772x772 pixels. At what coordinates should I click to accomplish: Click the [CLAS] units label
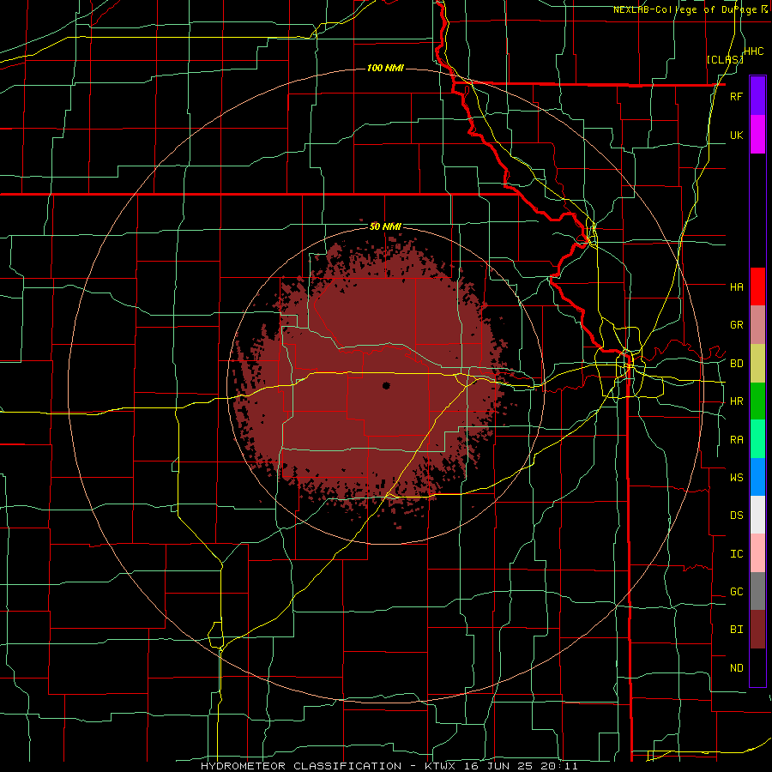pyautogui.click(x=725, y=59)
